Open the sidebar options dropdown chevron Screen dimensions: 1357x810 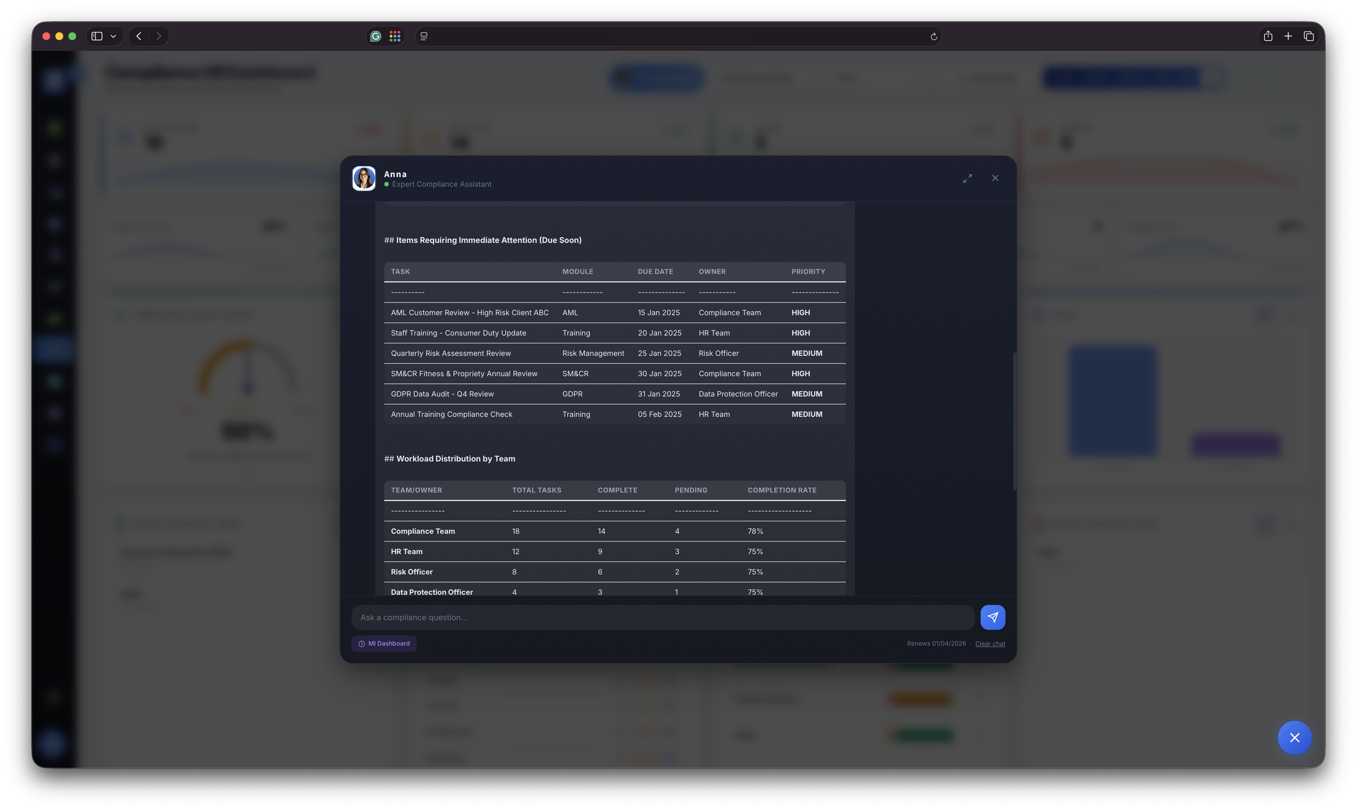pyautogui.click(x=113, y=36)
